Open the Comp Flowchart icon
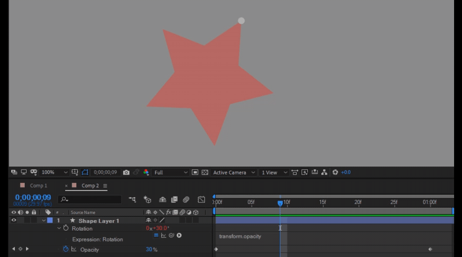 325,172
